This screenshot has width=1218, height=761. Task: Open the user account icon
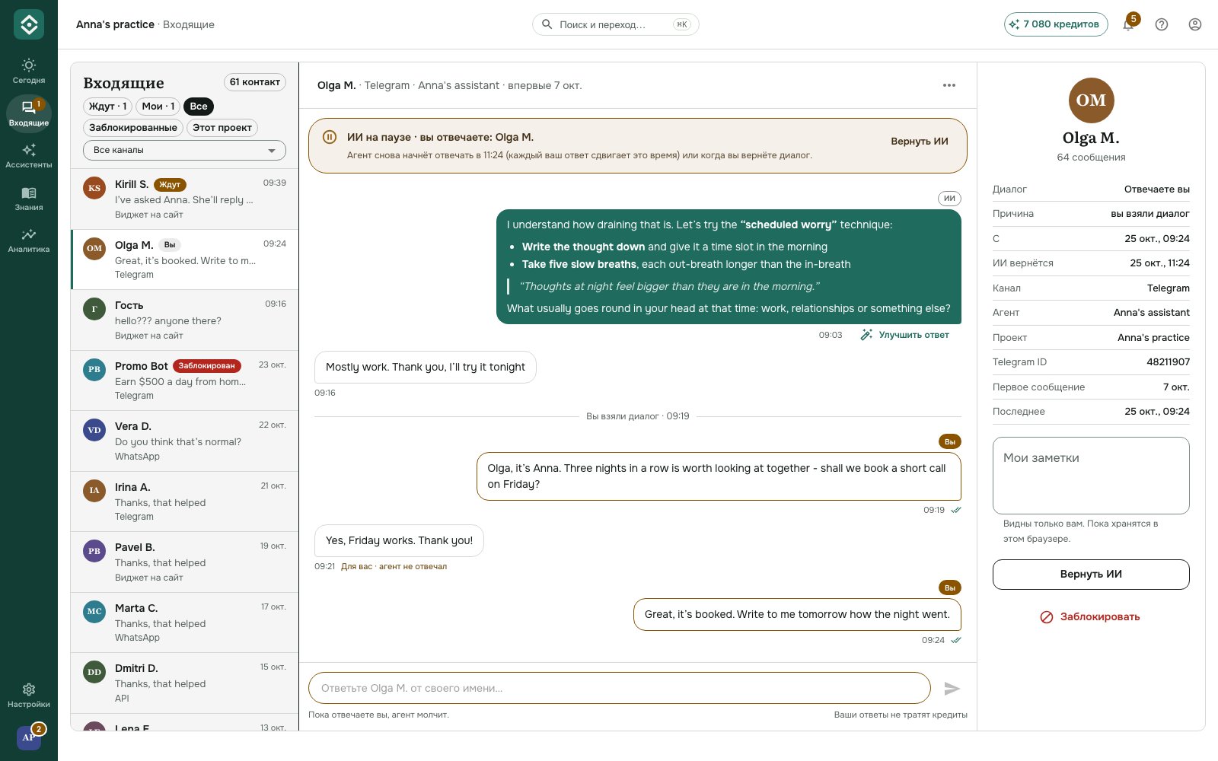click(1195, 24)
